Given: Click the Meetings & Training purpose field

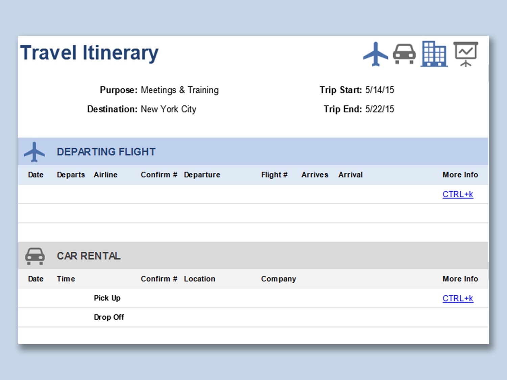Looking at the screenshot, I should [179, 90].
